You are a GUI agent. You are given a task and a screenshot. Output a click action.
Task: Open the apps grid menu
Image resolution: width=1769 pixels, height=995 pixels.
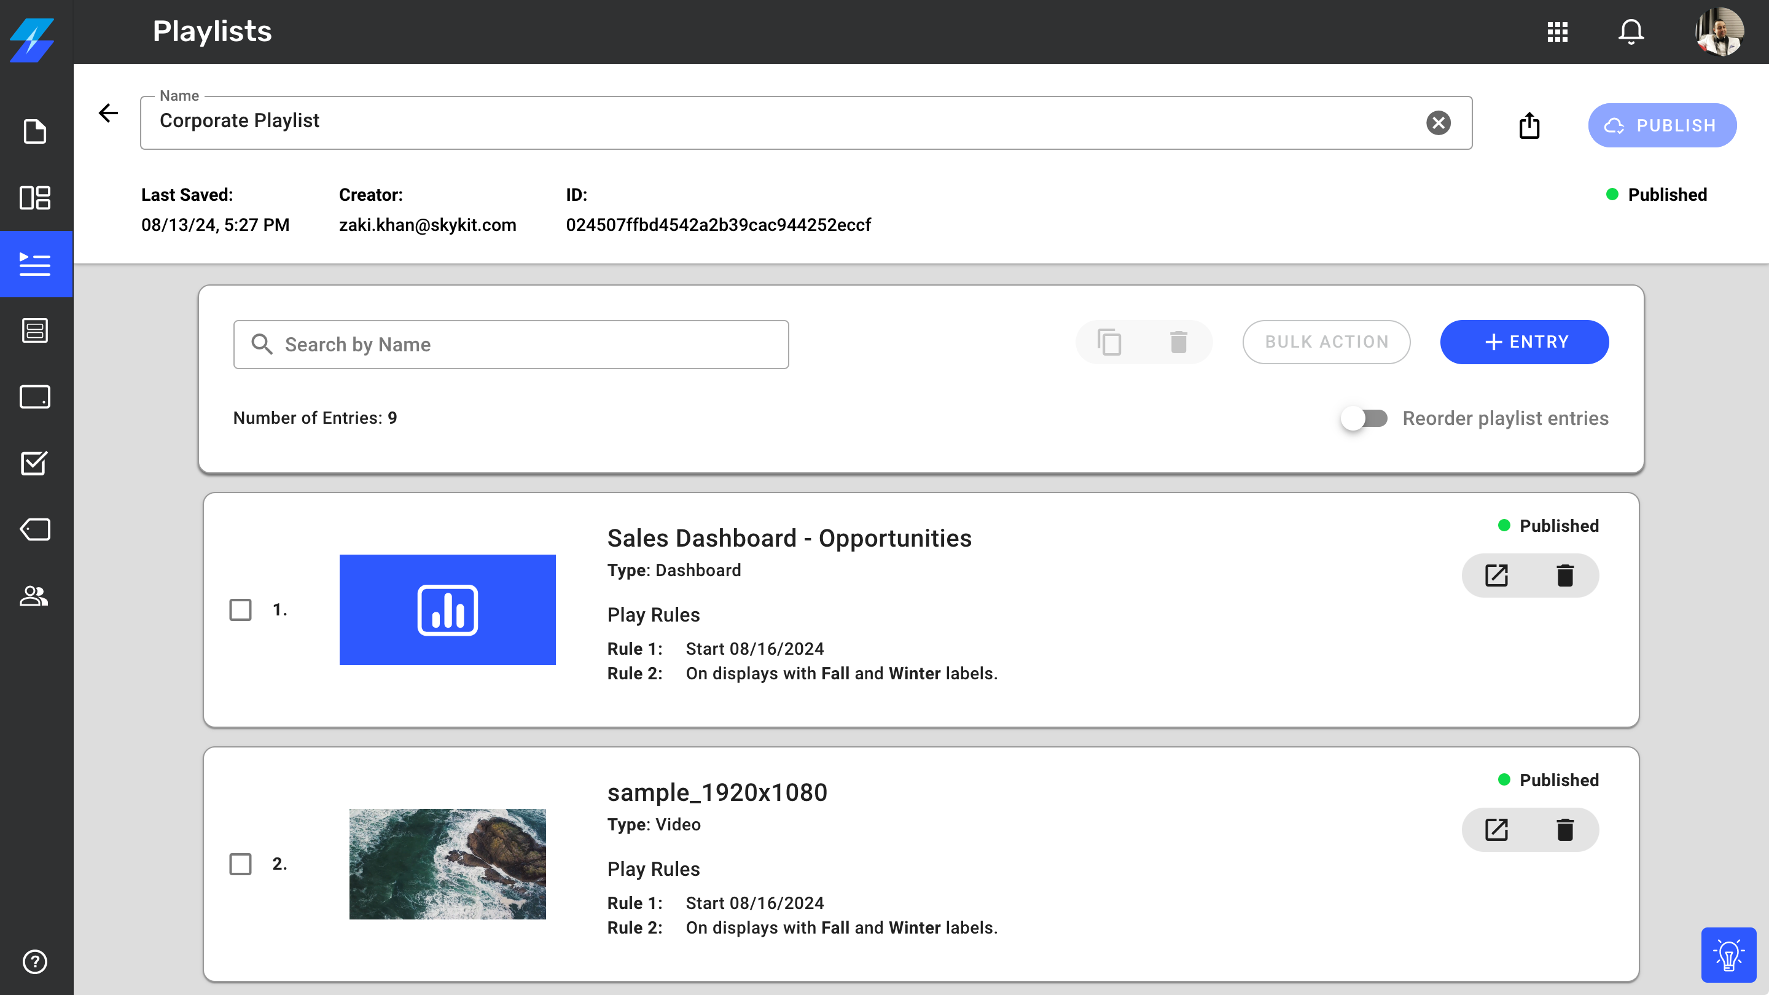tap(1558, 31)
